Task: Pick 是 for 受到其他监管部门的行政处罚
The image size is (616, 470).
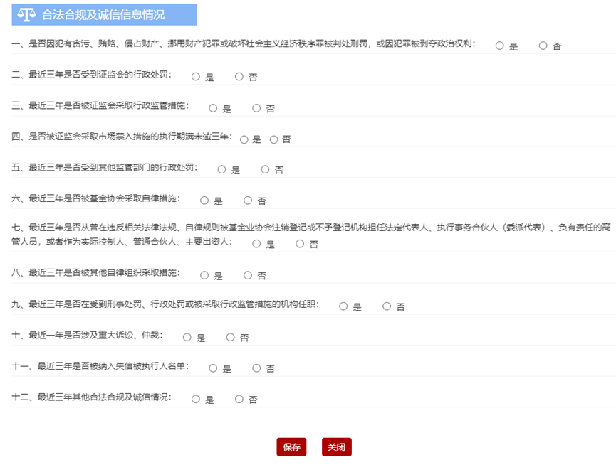Action: [221, 169]
